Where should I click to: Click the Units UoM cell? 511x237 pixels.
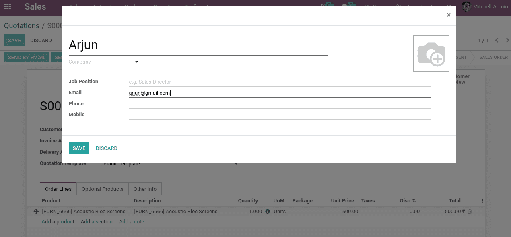(x=280, y=211)
